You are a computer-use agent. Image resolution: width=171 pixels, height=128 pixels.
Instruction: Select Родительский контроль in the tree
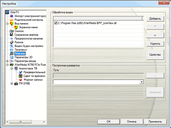pos(29,20)
